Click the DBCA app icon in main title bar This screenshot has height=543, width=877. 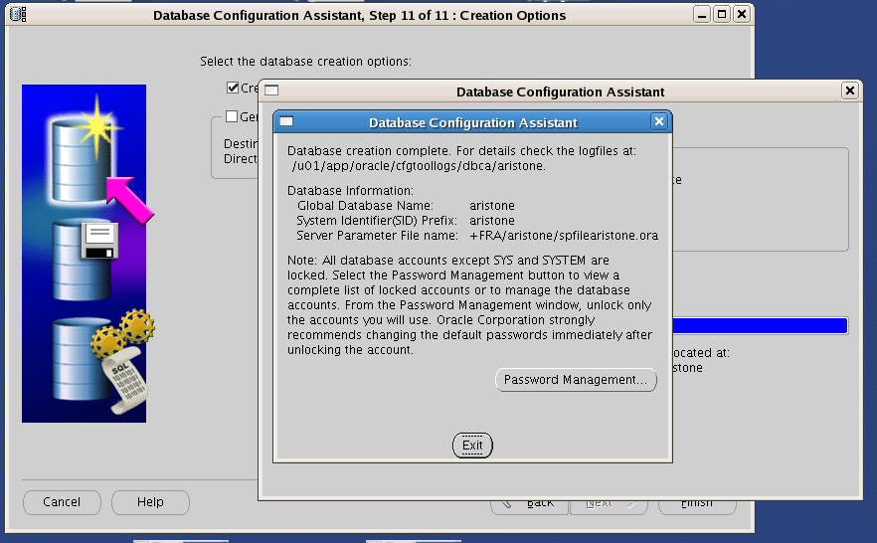coord(19,15)
